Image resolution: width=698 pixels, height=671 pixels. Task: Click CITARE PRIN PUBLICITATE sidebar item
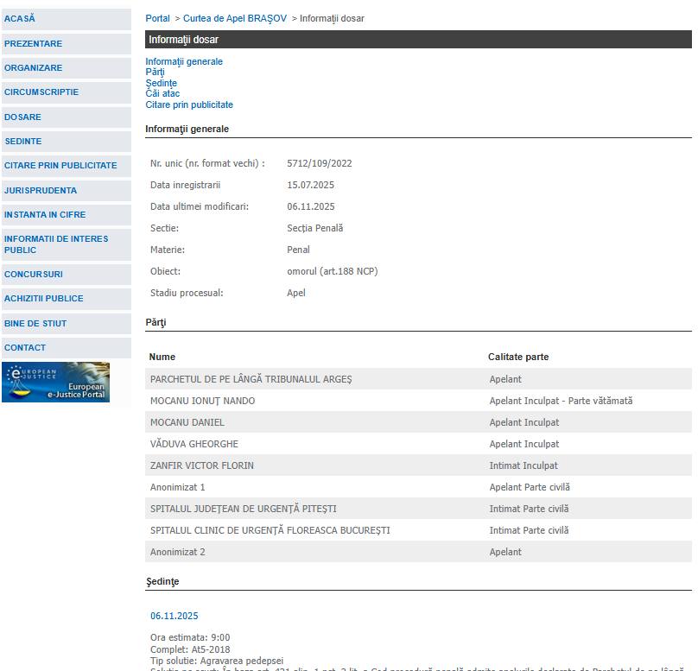(60, 165)
